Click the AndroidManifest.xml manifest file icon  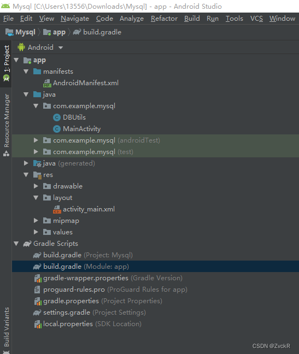tap(47, 83)
